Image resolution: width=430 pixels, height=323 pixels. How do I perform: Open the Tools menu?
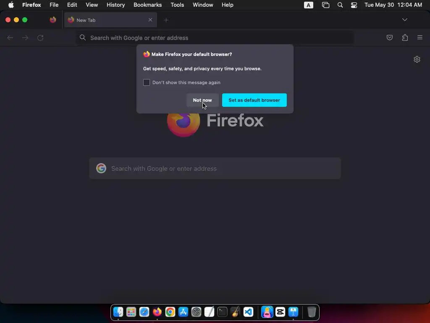(x=177, y=5)
